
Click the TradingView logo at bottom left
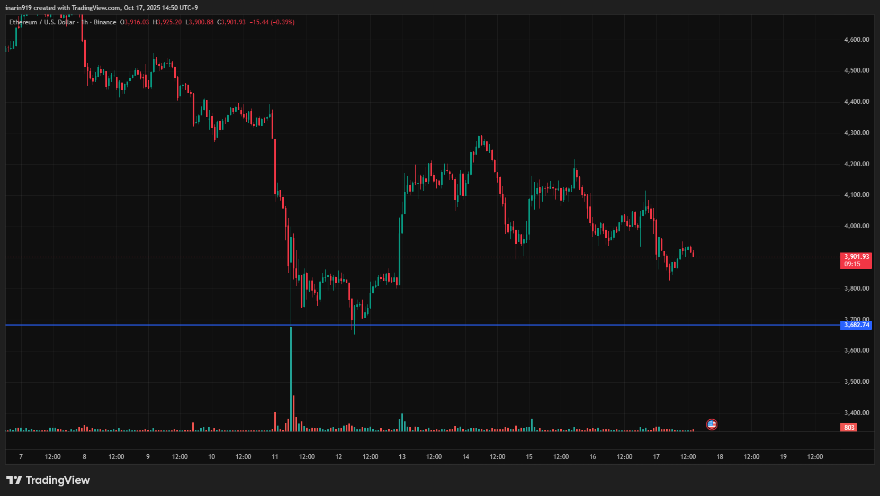(x=48, y=480)
